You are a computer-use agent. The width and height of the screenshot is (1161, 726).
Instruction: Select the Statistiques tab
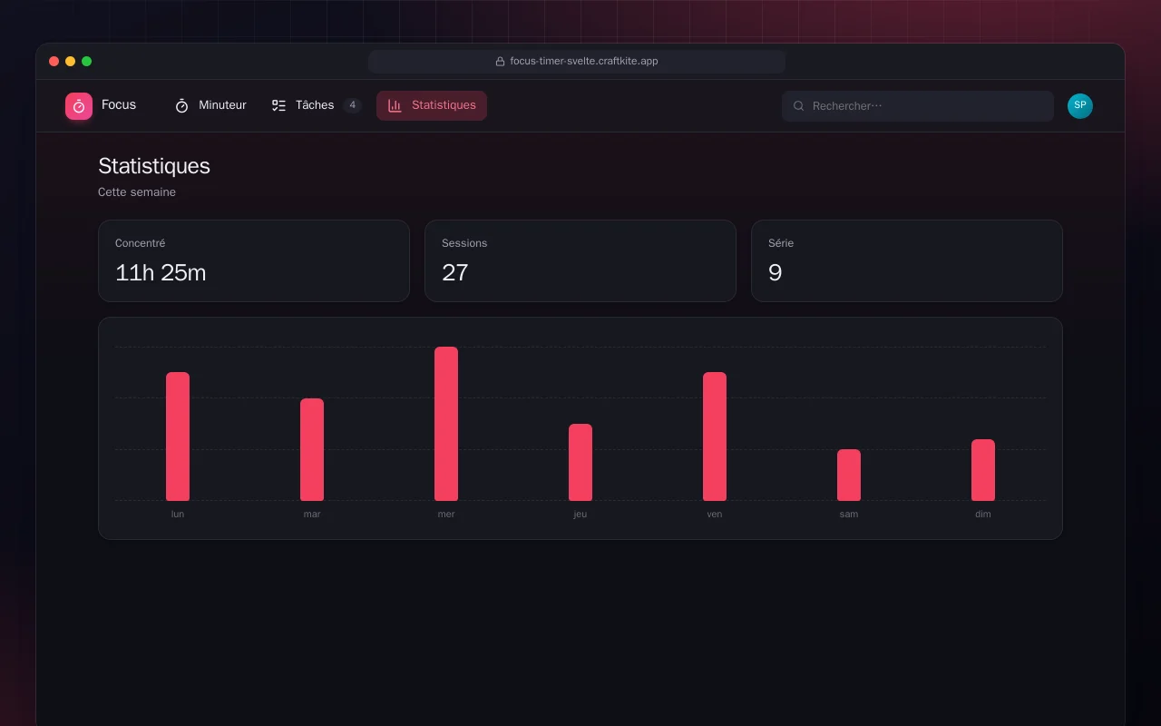click(x=432, y=106)
